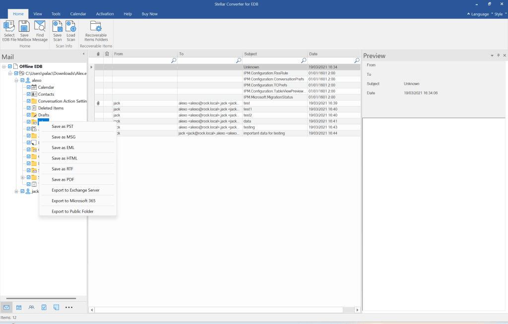Uncheck the alexo mailbox checkbox
Viewport: 508px width, 324px height.
(22, 80)
